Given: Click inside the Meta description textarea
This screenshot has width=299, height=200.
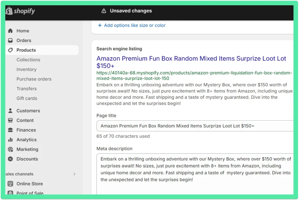Looking at the screenshot, I should point(195,174).
